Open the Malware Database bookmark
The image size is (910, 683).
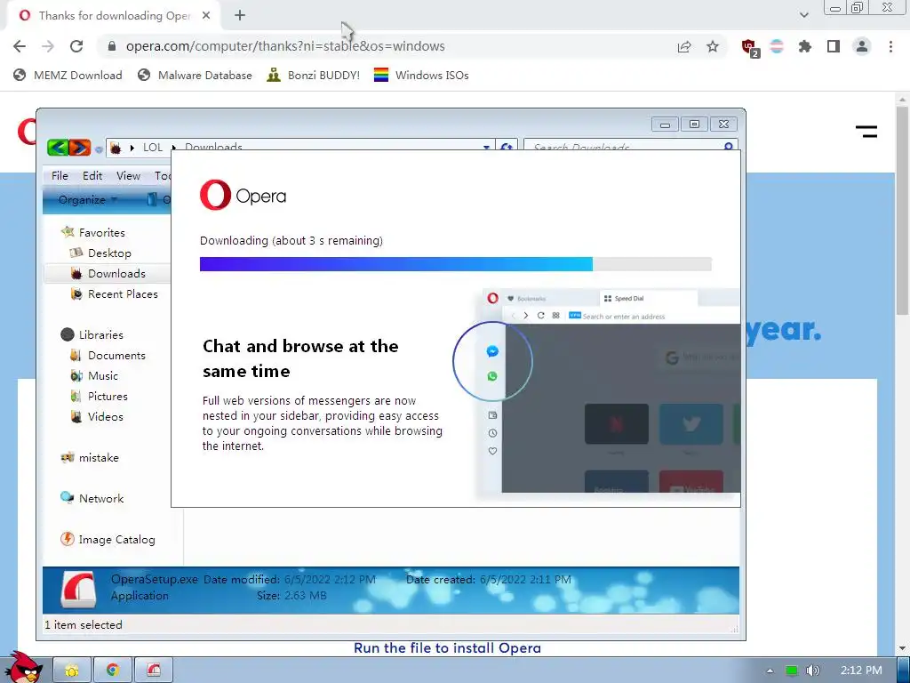195,75
